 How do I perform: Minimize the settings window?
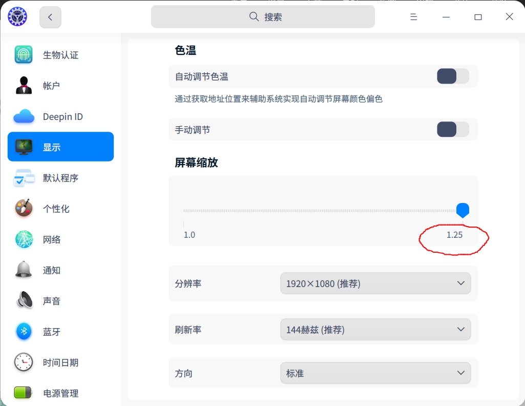pos(446,17)
